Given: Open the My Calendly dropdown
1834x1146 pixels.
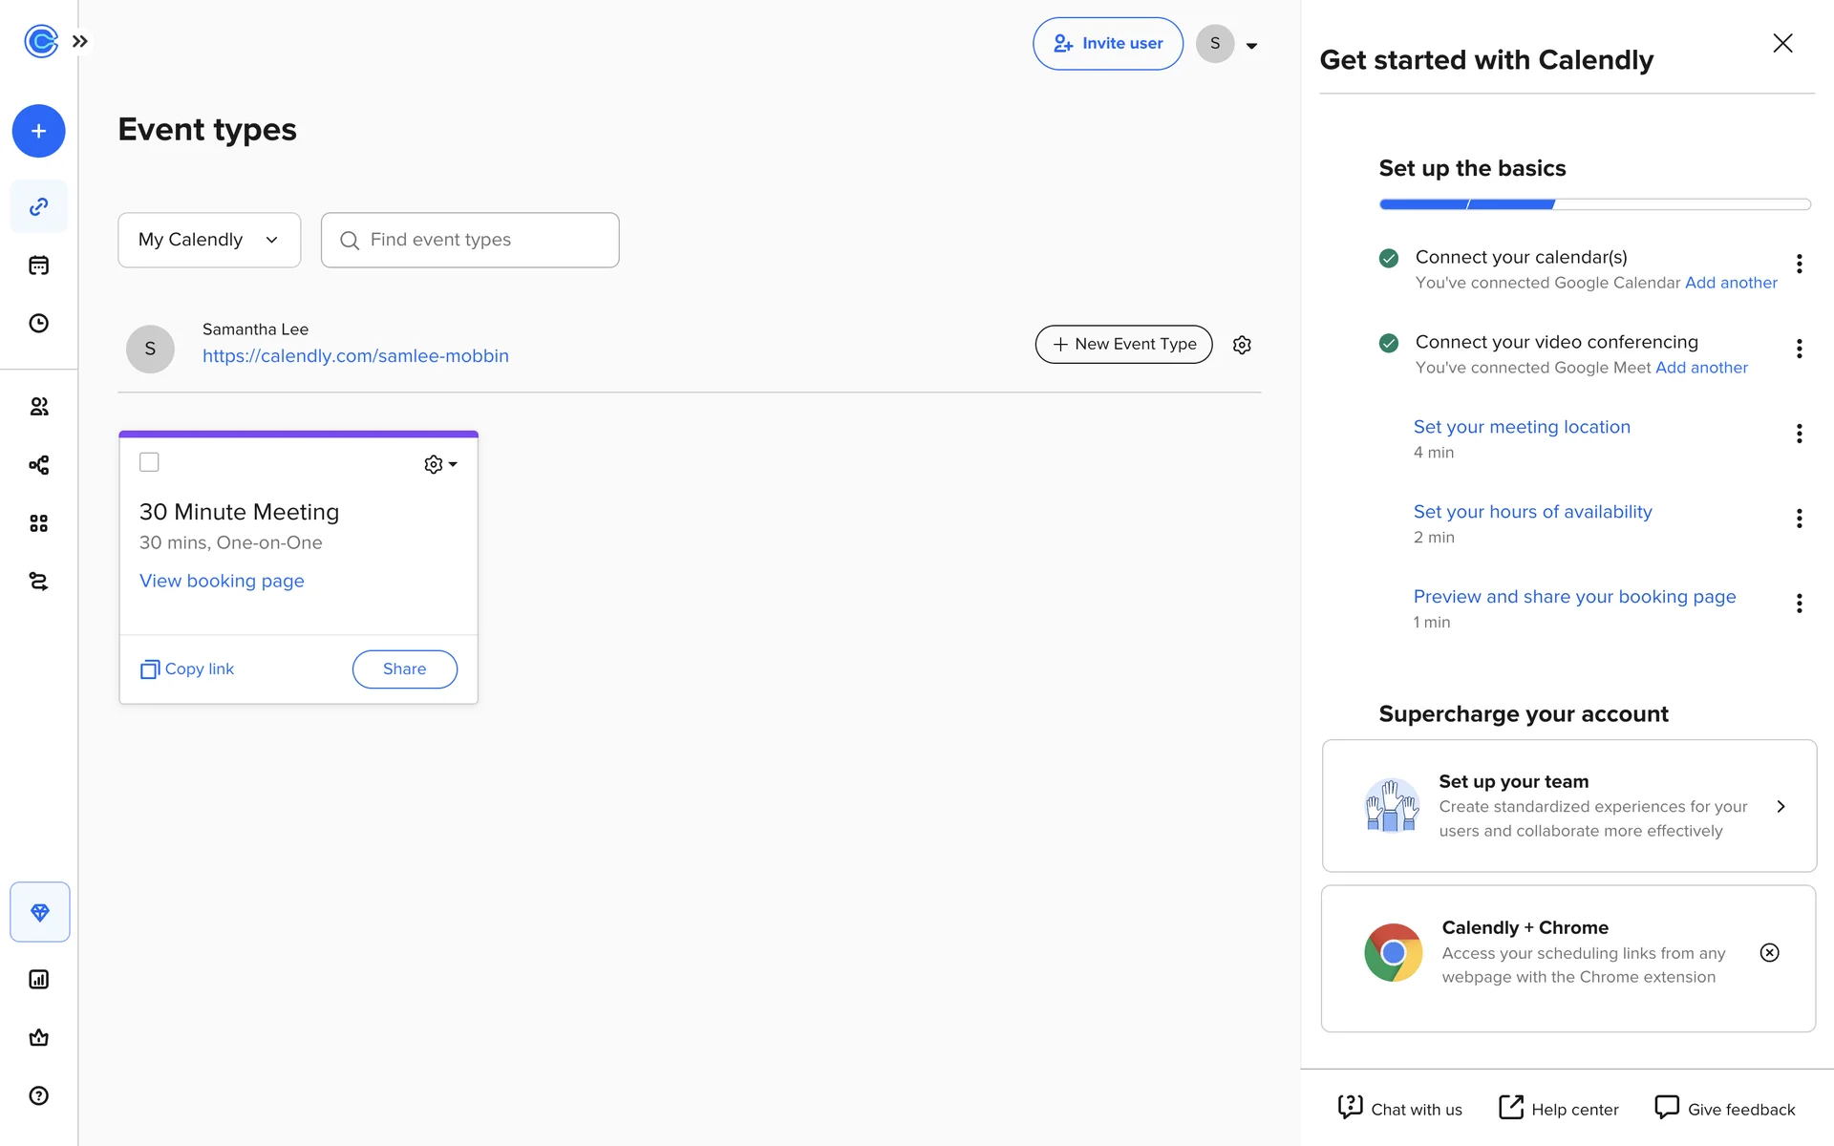Looking at the screenshot, I should pyautogui.click(x=209, y=240).
